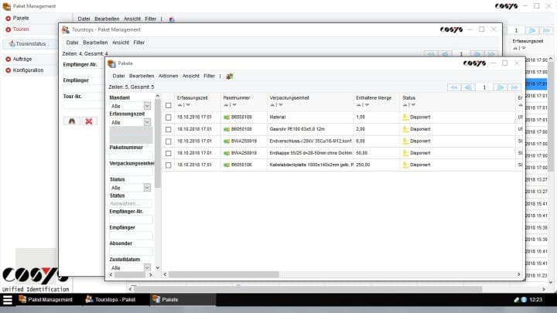
Task: Click the clock showing 12:23
Action: coord(535,300)
